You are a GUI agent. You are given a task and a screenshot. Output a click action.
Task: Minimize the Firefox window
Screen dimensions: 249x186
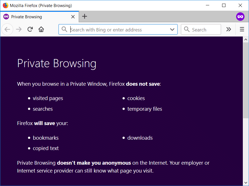(x=208, y=5)
